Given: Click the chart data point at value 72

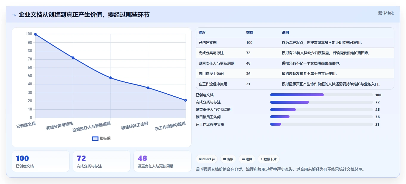Looking at the screenshot, I should tap(73, 58).
